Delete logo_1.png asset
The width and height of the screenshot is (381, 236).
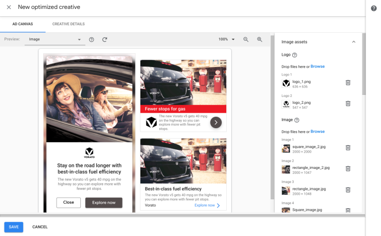[x=348, y=83]
